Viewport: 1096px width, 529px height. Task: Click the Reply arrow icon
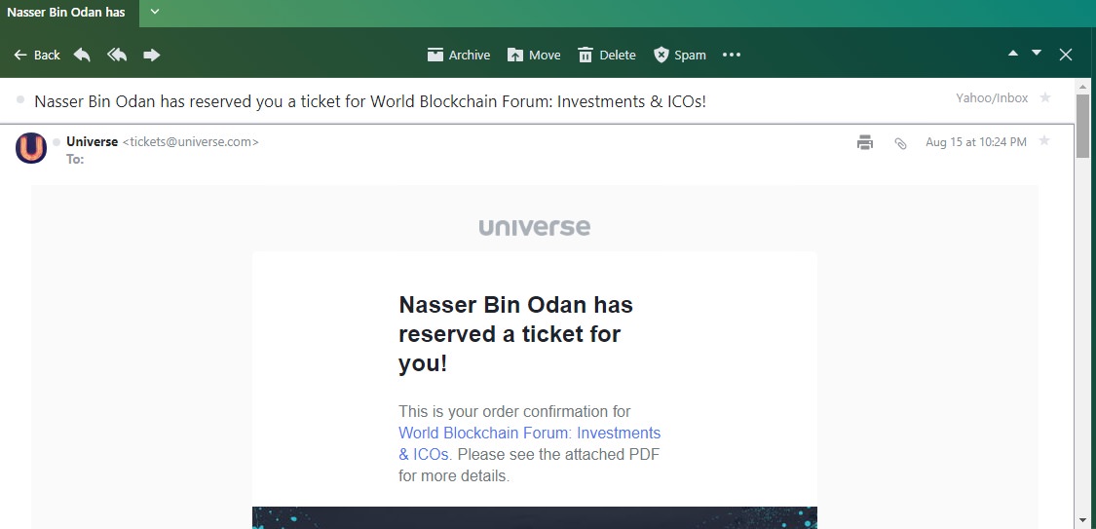(82, 55)
